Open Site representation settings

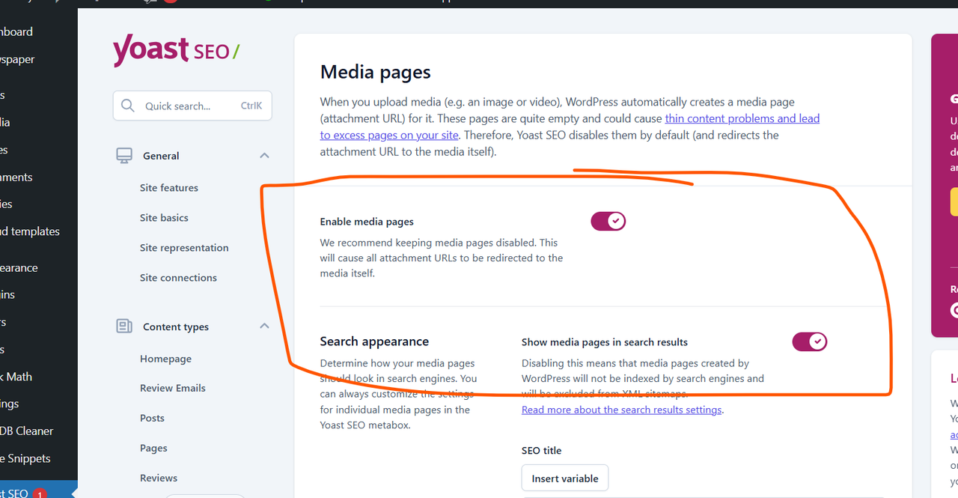pyautogui.click(x=184, y=248)
